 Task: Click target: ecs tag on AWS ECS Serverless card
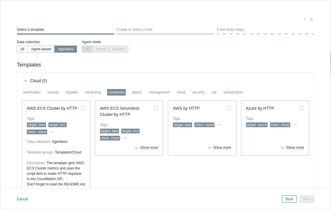[130, 131]
